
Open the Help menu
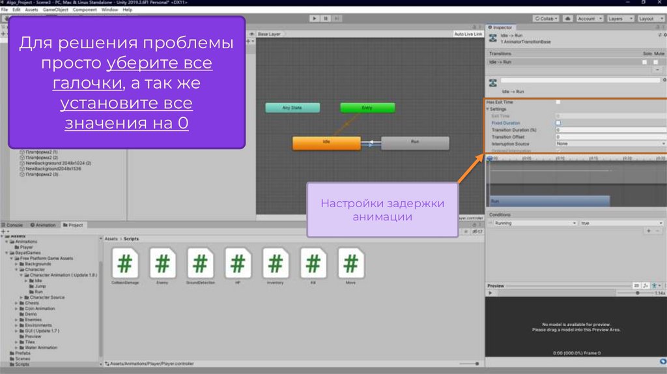pos(127,9)
